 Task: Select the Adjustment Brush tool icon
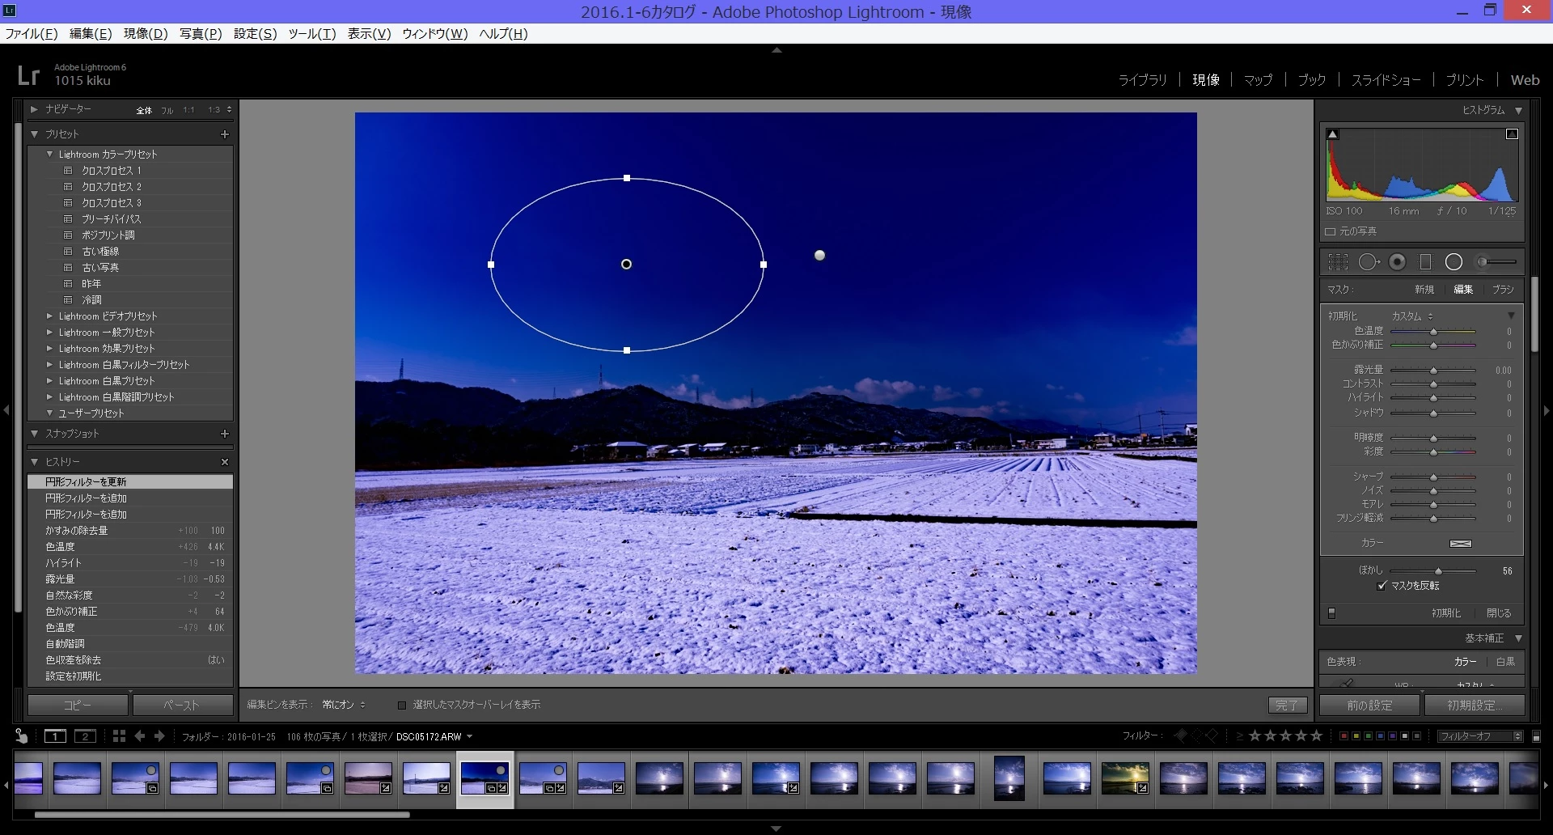1496,262
